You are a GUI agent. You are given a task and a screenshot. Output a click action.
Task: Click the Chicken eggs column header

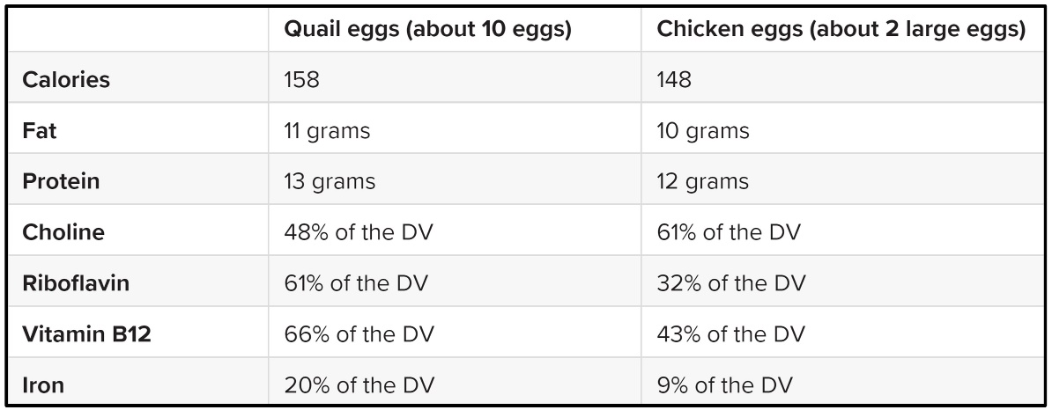click(841, 29)
